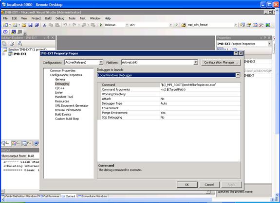The image size is (280, 203).
Task: Select XML Document Generator in the tree
Action: pyautogui.click(x=72, y=105)
